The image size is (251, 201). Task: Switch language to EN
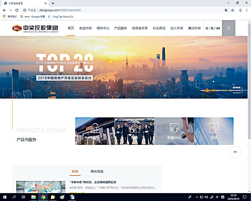tap(218, 28)
